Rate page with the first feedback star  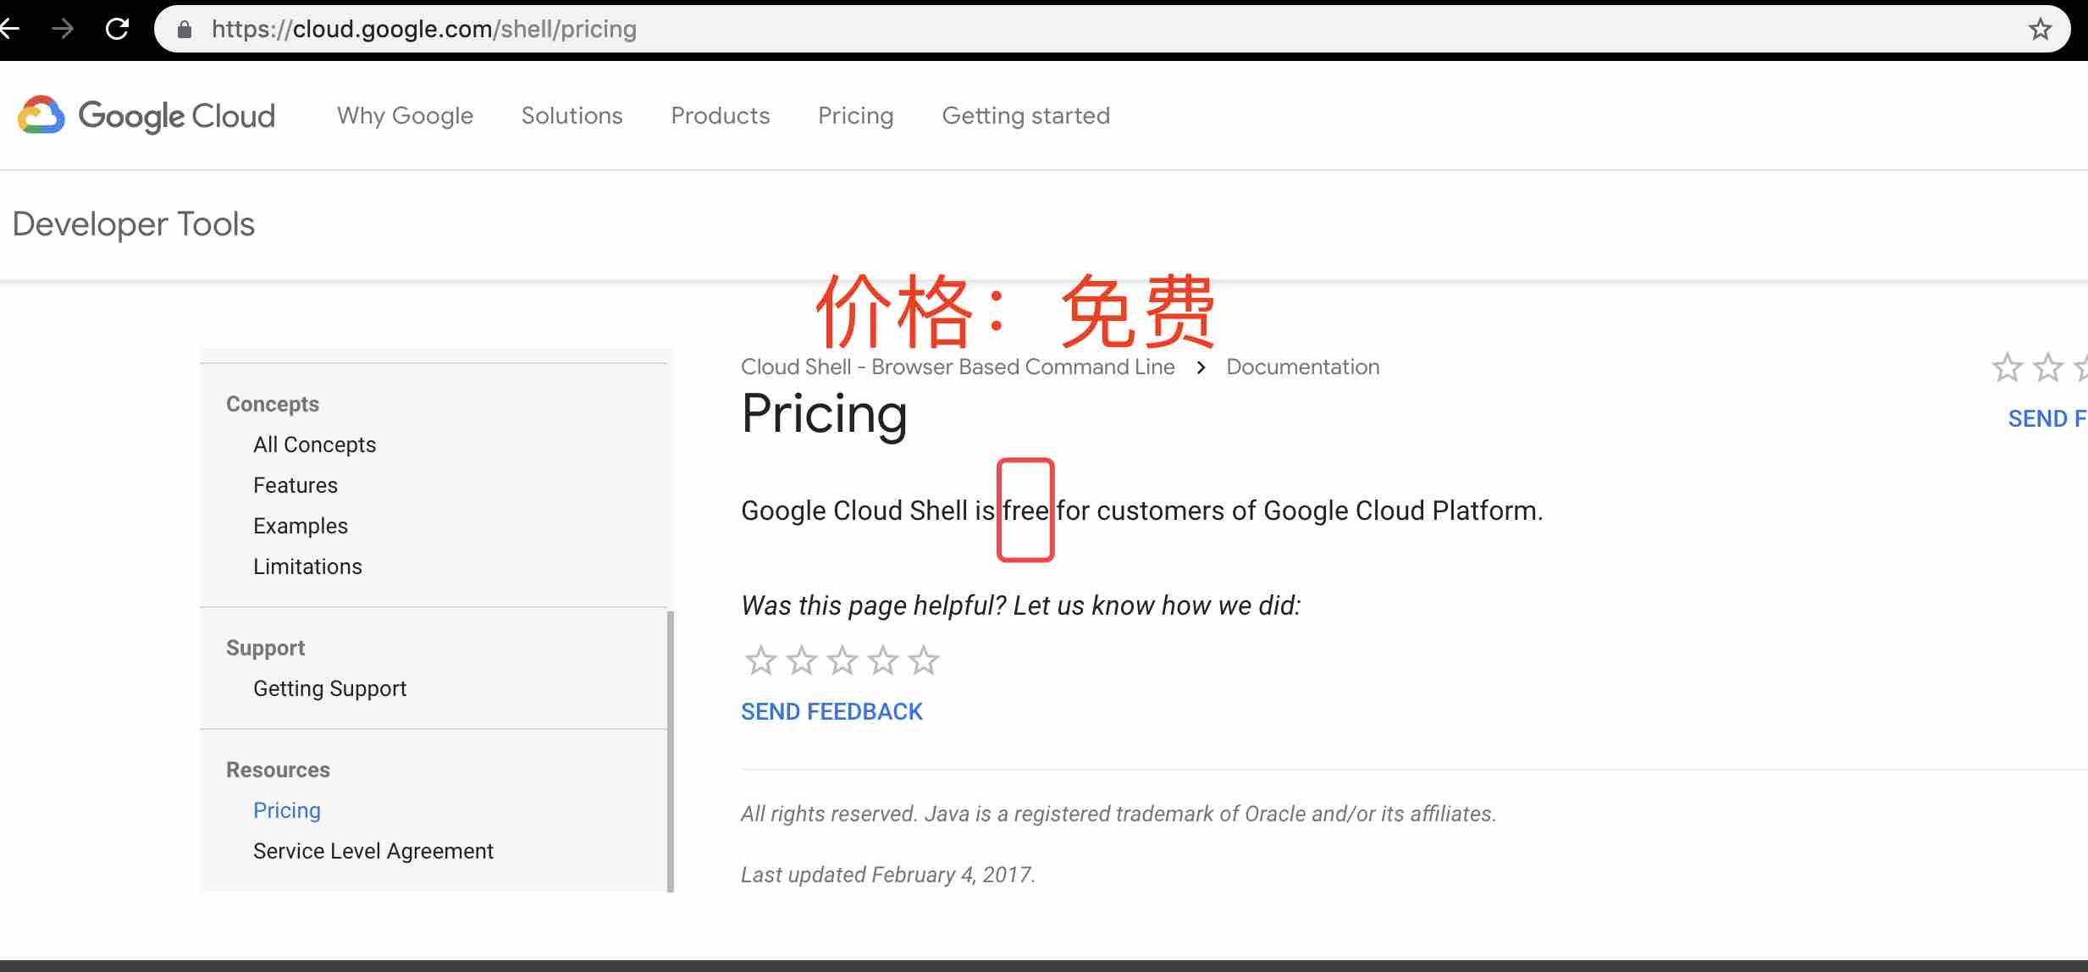(x=760, y=660)
